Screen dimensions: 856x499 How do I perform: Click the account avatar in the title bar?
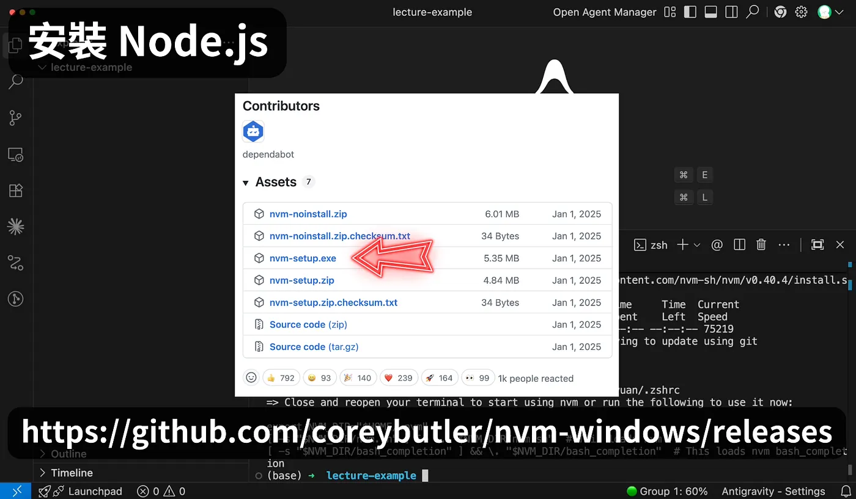pyautogui.click(x=824, y=12)
